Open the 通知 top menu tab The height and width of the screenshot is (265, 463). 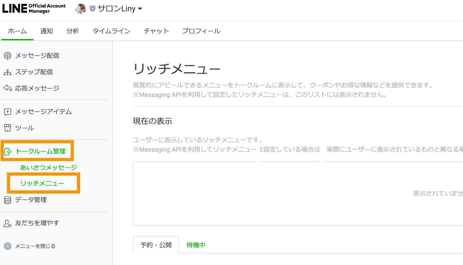tap(46, 31)
